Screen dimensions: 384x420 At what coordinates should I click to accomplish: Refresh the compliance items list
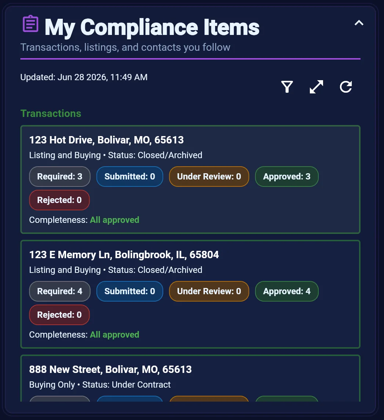[x=346, y=87]
